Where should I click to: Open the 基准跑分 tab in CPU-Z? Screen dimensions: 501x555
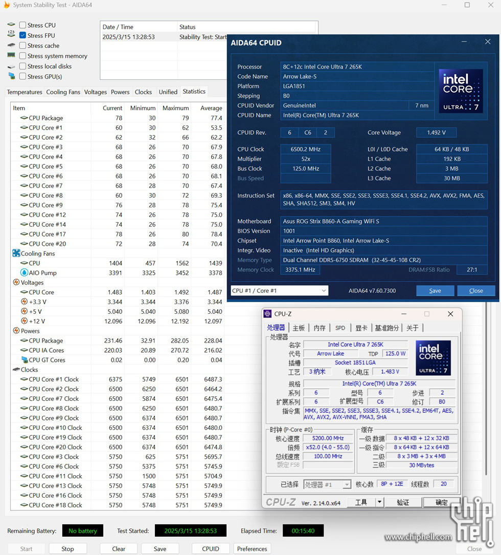(387, 328)
